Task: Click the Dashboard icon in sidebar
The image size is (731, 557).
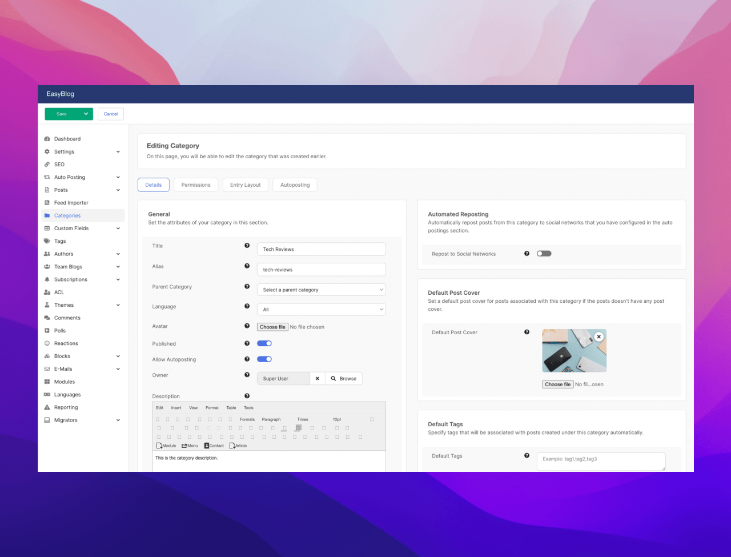Action: click(47, 139)
